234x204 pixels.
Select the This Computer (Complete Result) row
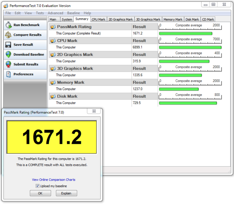tap(90, 33)
